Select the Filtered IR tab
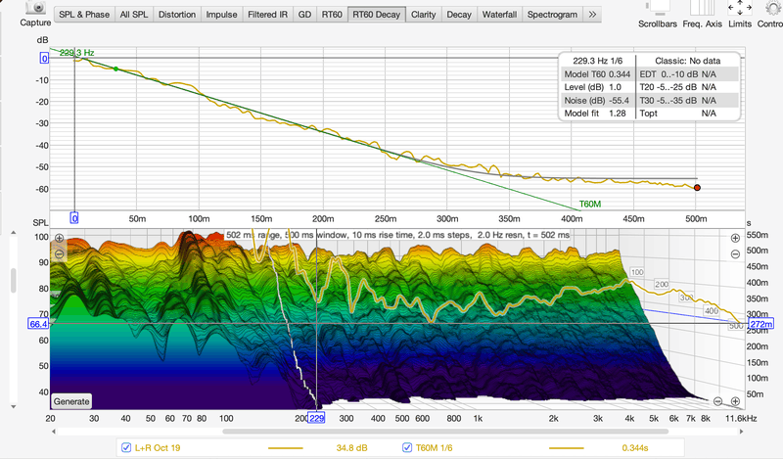This screenshot has height=459, width=783. pos(267,15)
